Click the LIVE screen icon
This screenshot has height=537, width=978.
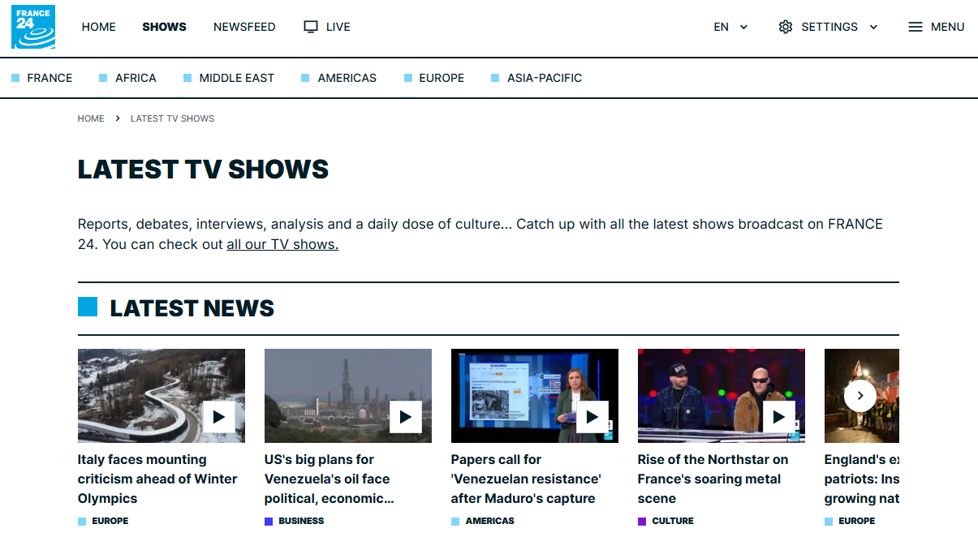[309, 26]
